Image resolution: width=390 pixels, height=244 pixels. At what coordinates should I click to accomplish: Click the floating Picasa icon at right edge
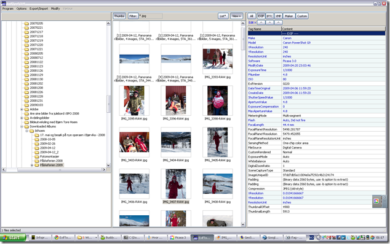pyautogui.click(x=376, y=201)
